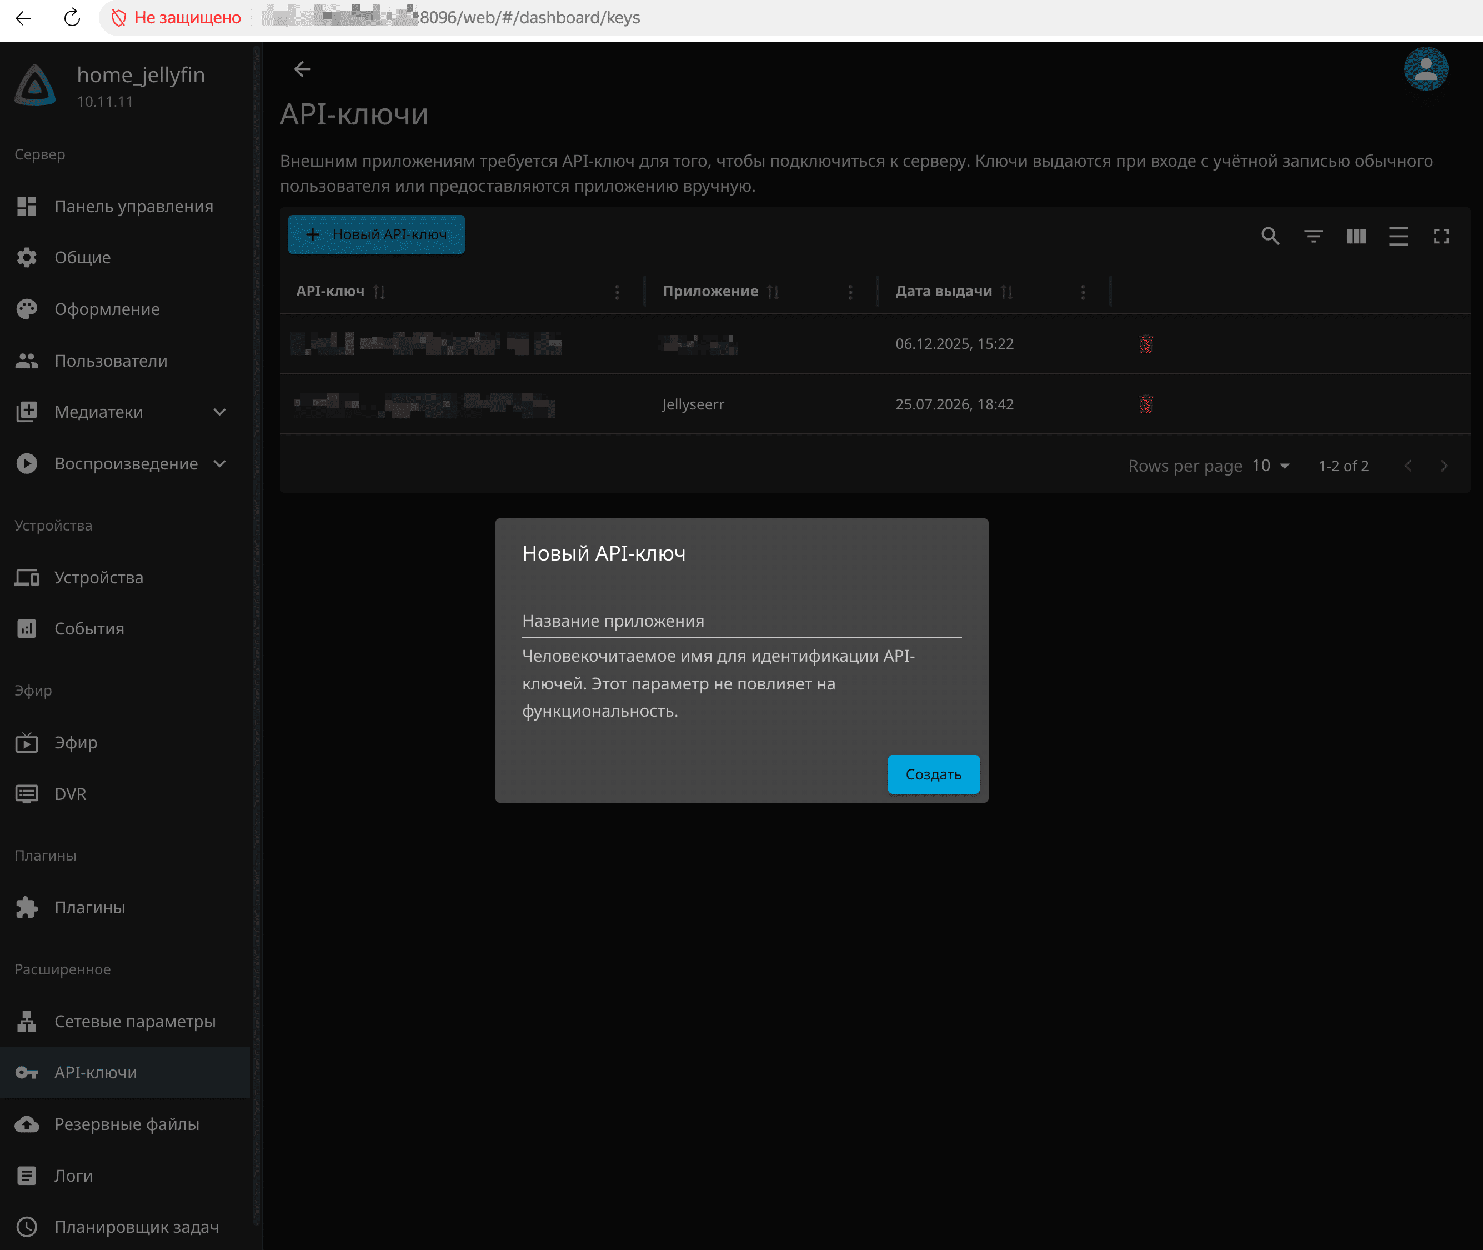Open the table search icon
1483x1250 pixels.
(x=1270, y=236)
